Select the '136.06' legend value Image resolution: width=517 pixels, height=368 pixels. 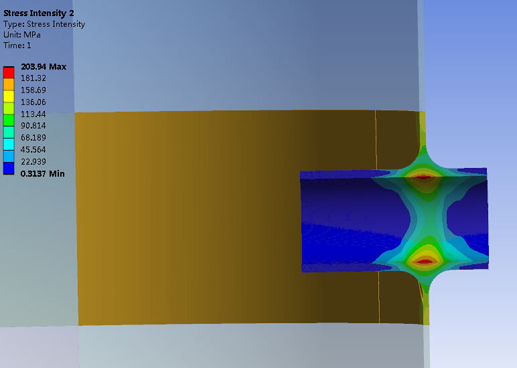[33, 102]
